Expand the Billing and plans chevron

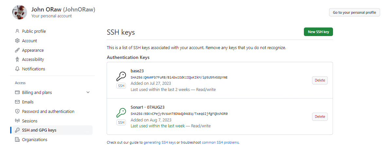(x=88, y=93)
